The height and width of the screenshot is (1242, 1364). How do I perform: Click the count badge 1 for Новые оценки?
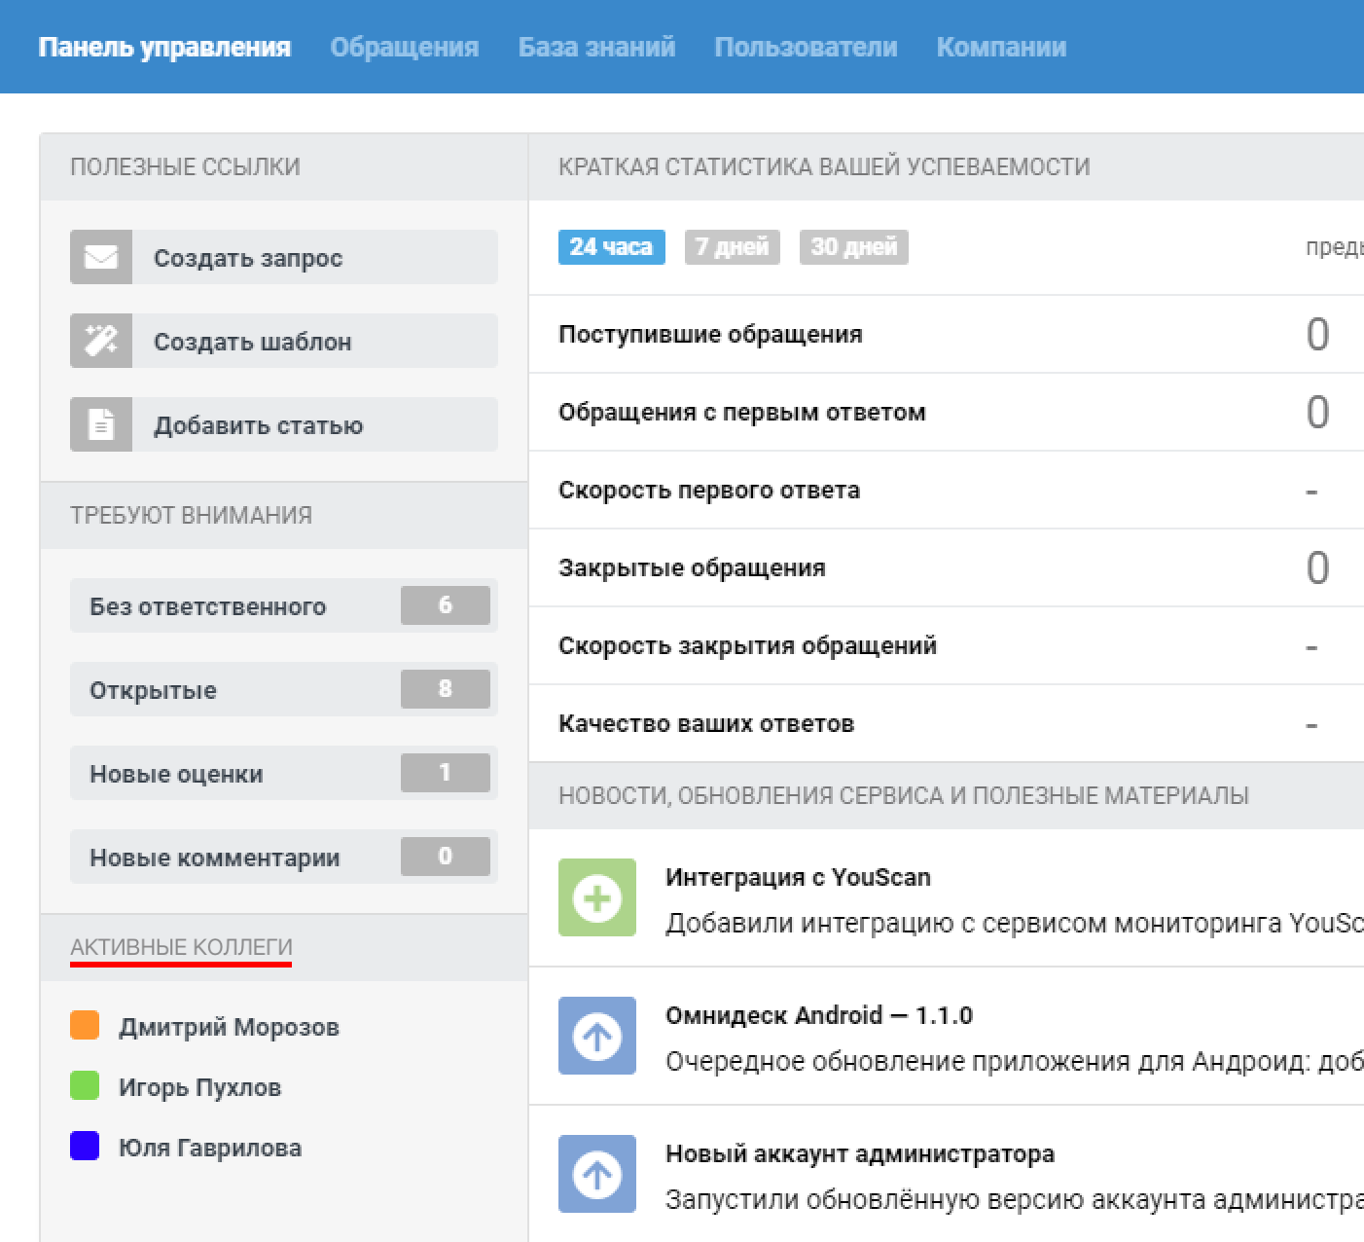point(446,773)
